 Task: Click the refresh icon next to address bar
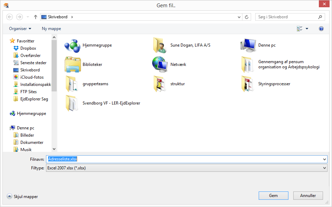247,17
